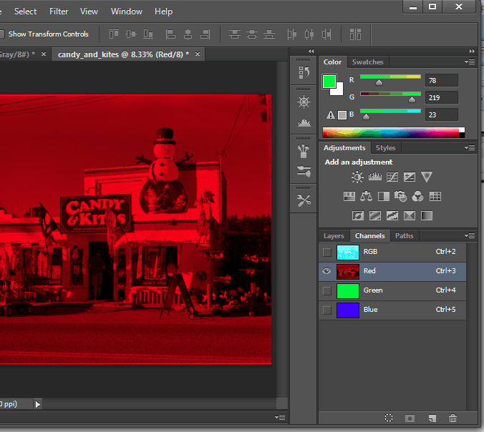The width and height of the screenshot is (484, 432).
Task: Switch to the Swatches tab
Action: (367, 62)
